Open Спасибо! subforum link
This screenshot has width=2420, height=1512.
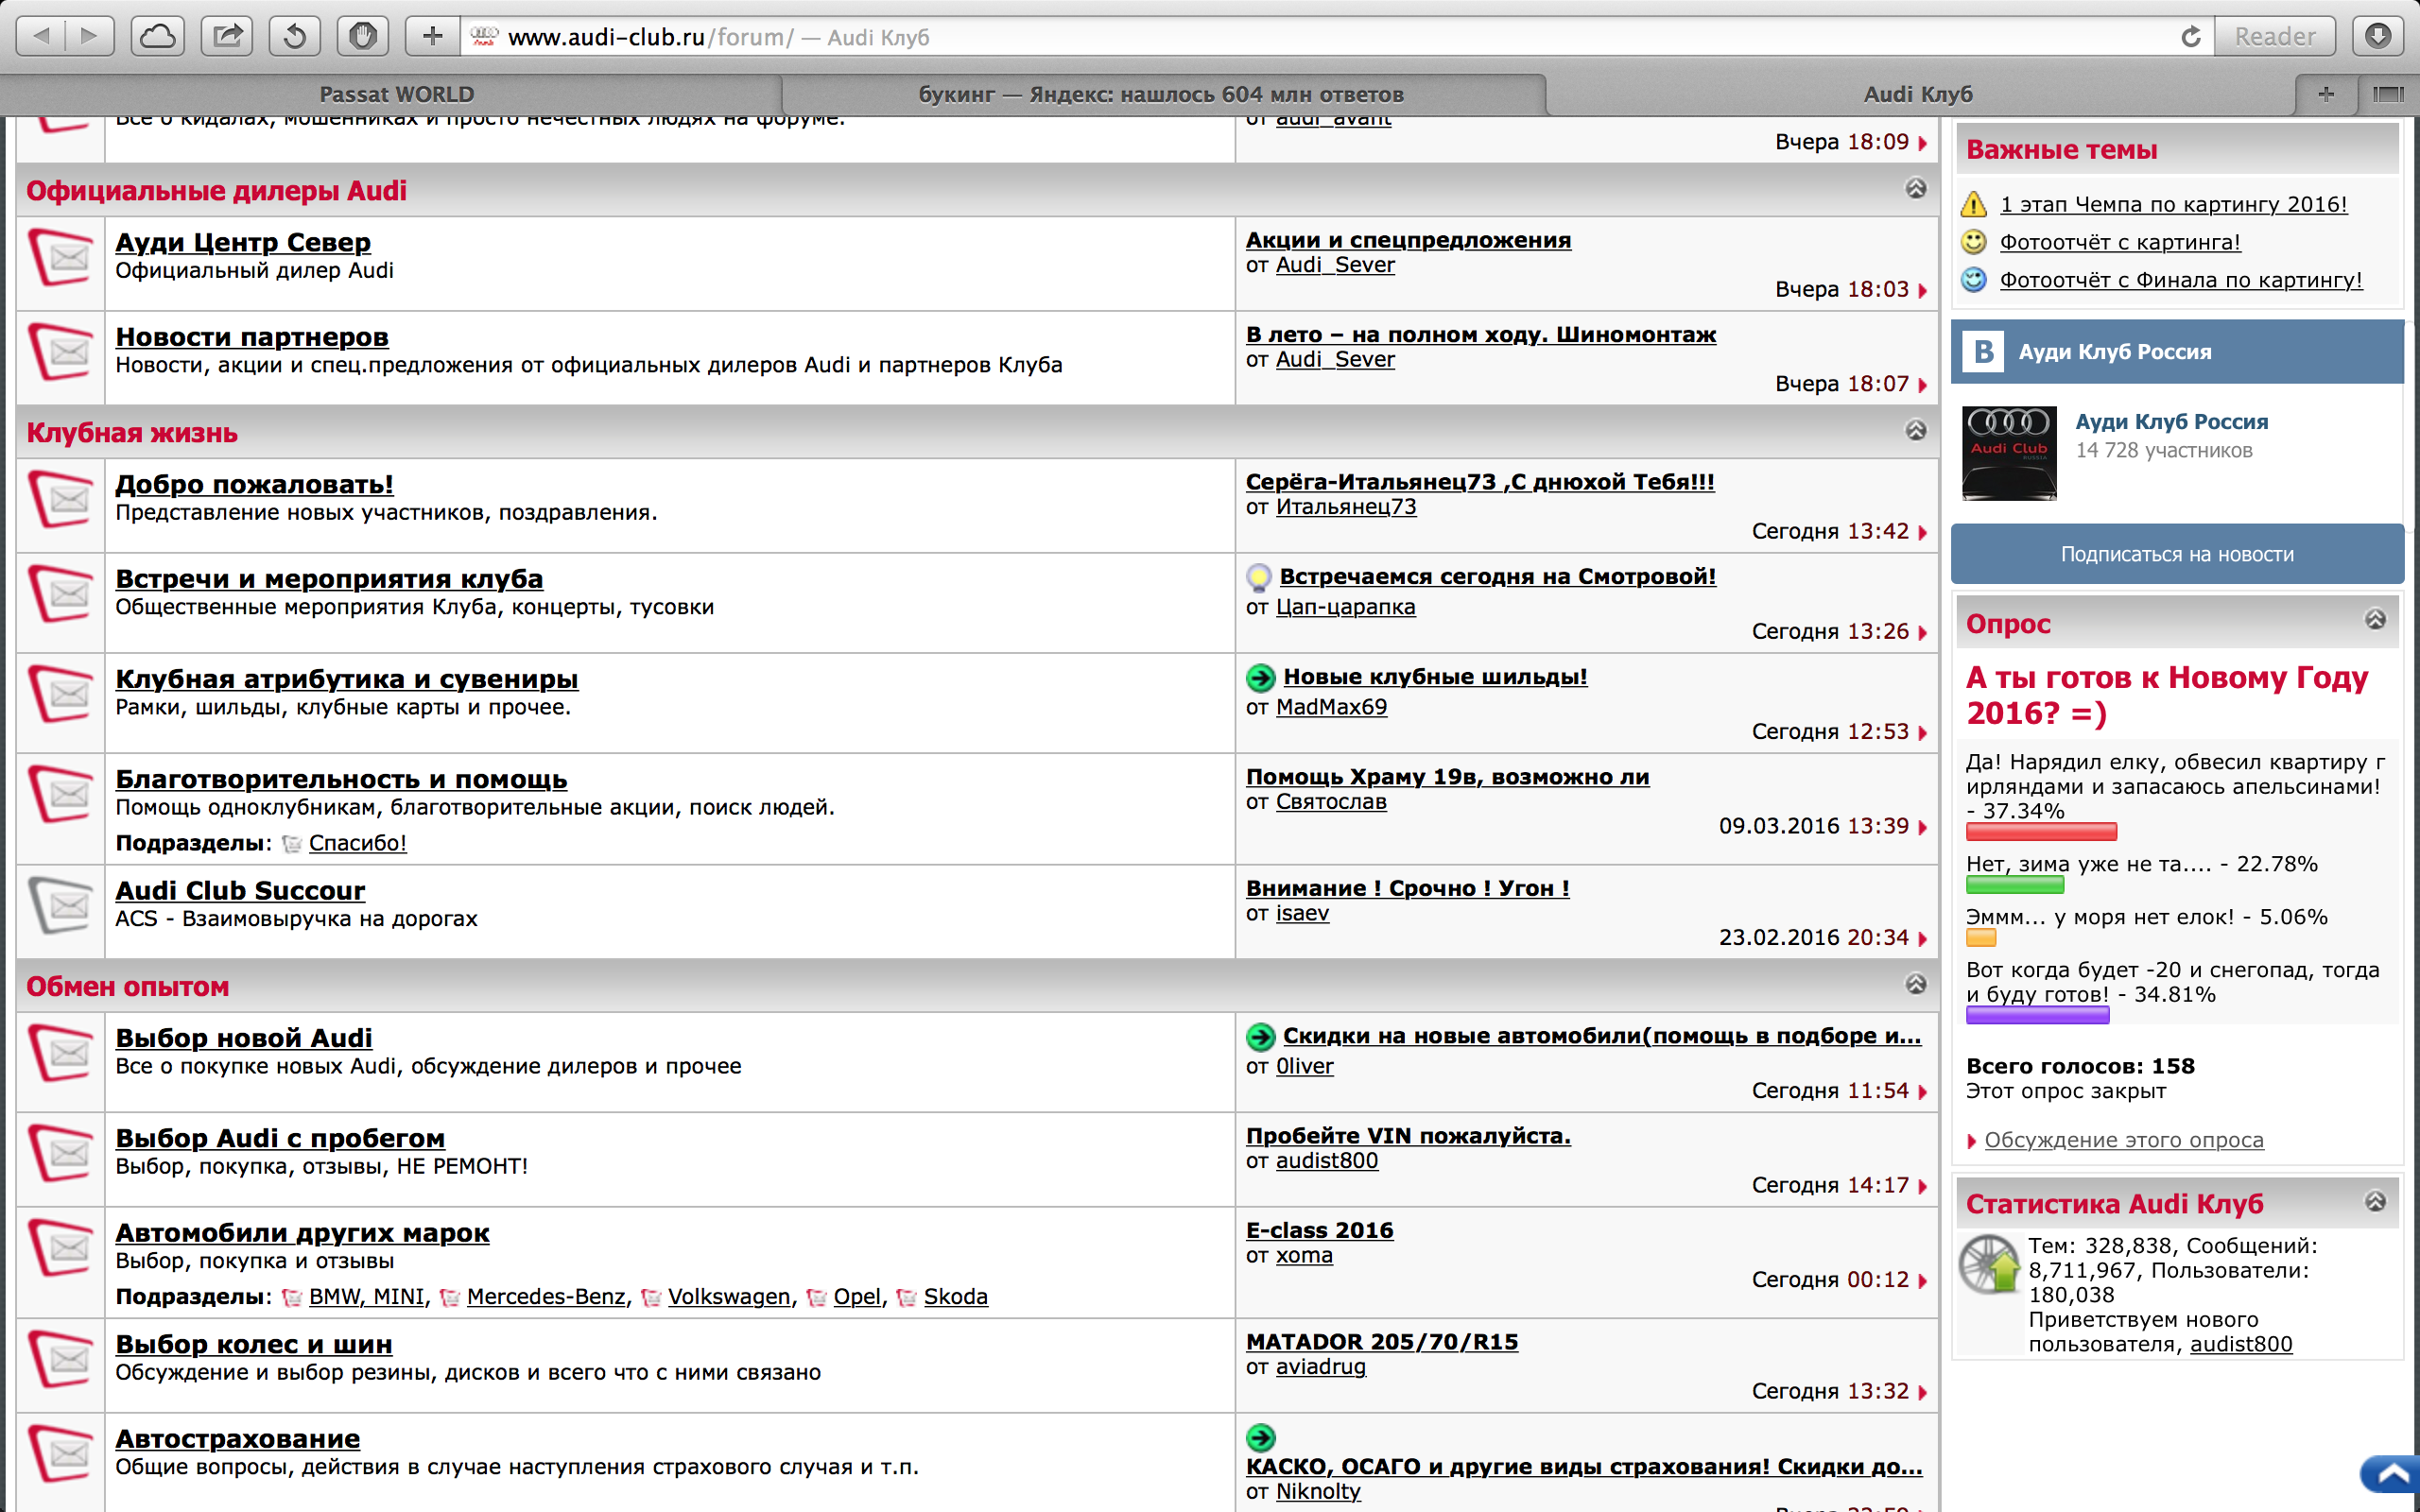pos(357,843)
